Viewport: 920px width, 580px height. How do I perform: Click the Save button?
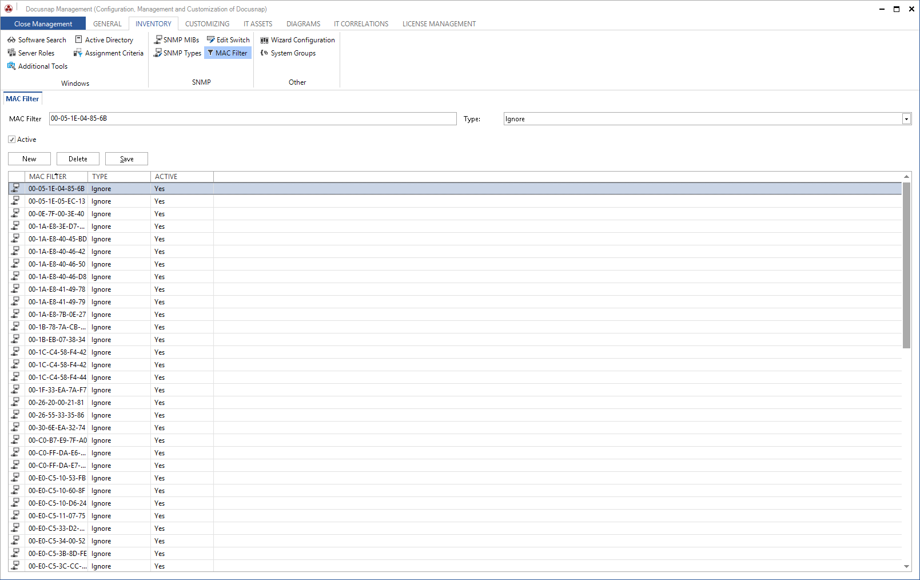tap(126, 159)
